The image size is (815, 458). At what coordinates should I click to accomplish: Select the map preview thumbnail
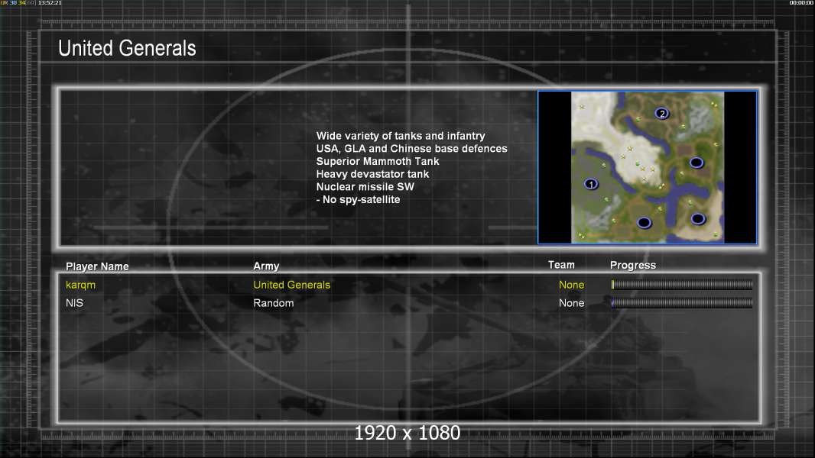[x=647, y=167]
